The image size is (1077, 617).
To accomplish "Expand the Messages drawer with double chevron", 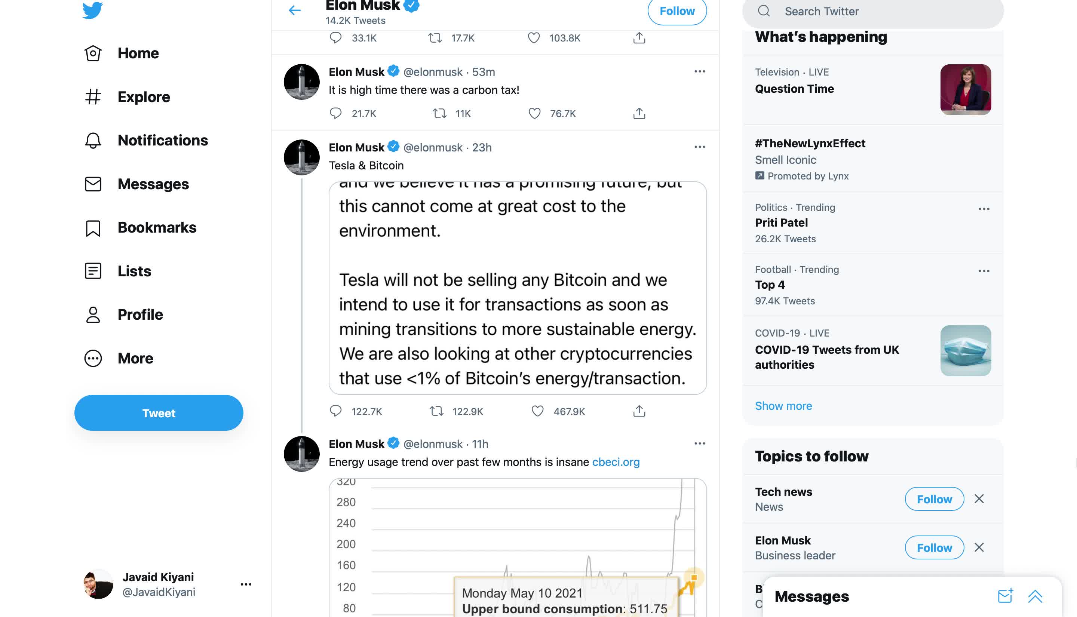I will (x=1035, y=596).
